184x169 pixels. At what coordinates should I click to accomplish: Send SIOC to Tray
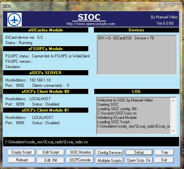164,152
